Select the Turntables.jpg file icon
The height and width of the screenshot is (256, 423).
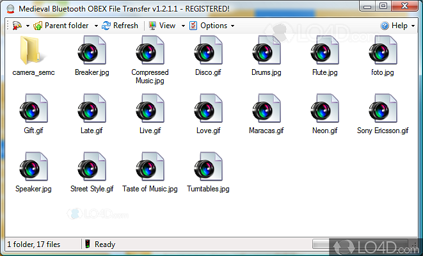208,166
